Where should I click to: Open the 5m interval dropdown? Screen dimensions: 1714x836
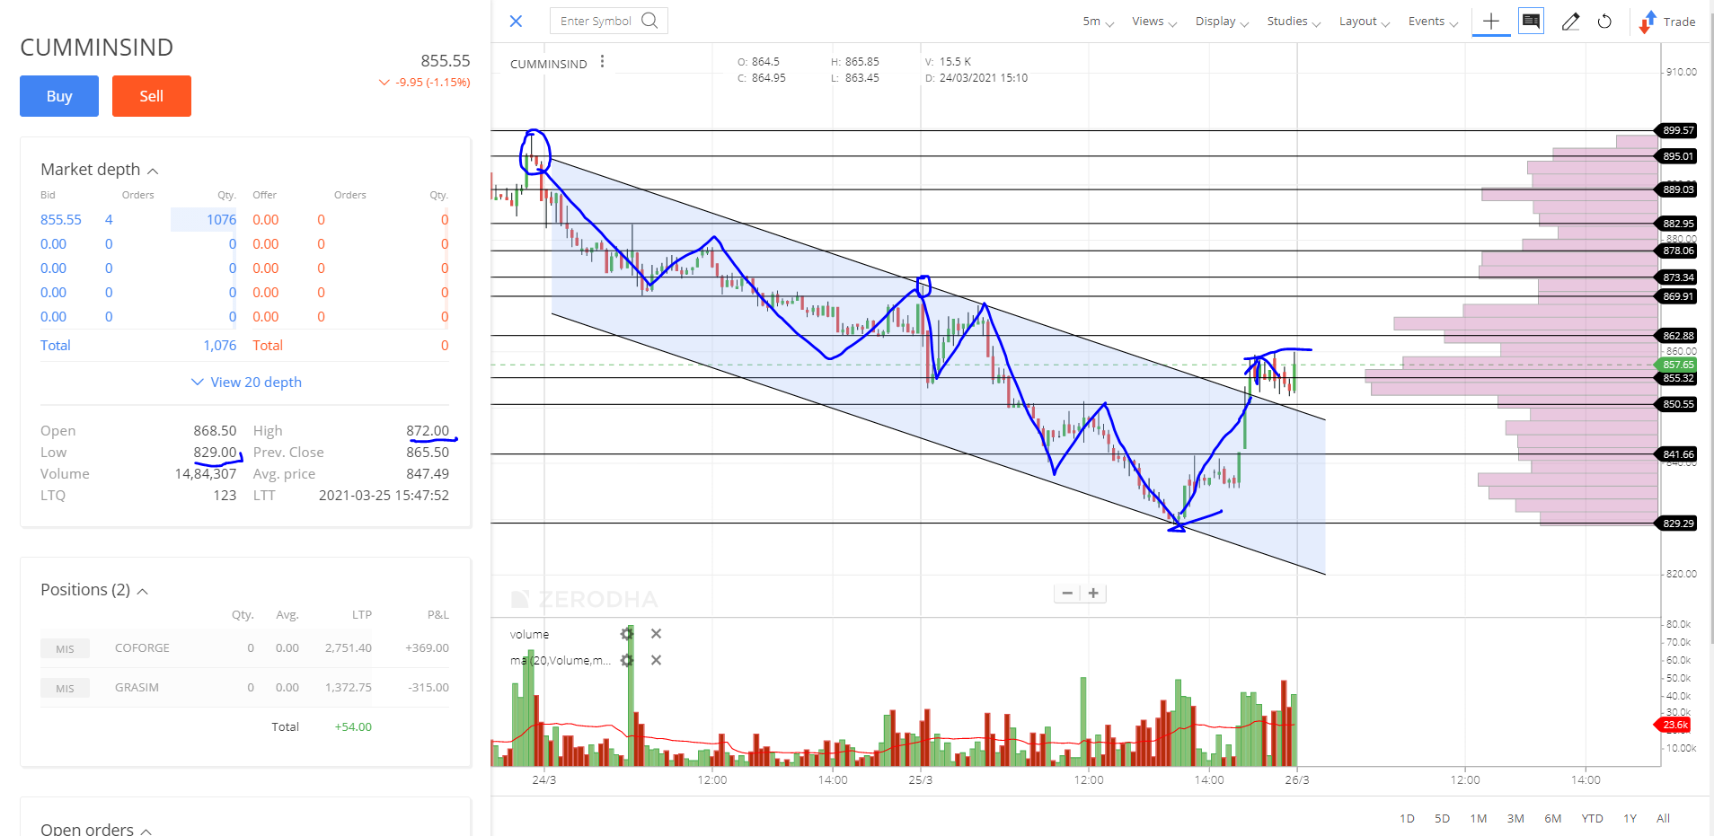click(1098, 22)
